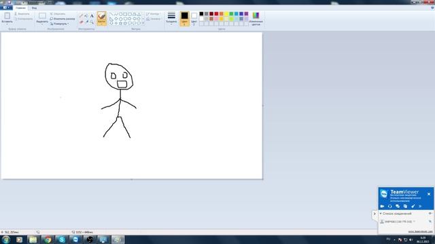
Task: Select the Pencil tool
Action: (81, 16)
